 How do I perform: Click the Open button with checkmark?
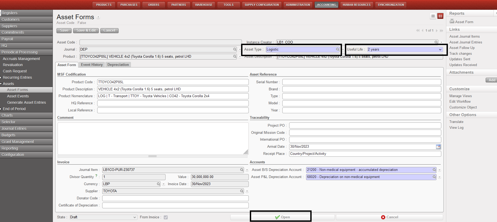tap(282, 217)
